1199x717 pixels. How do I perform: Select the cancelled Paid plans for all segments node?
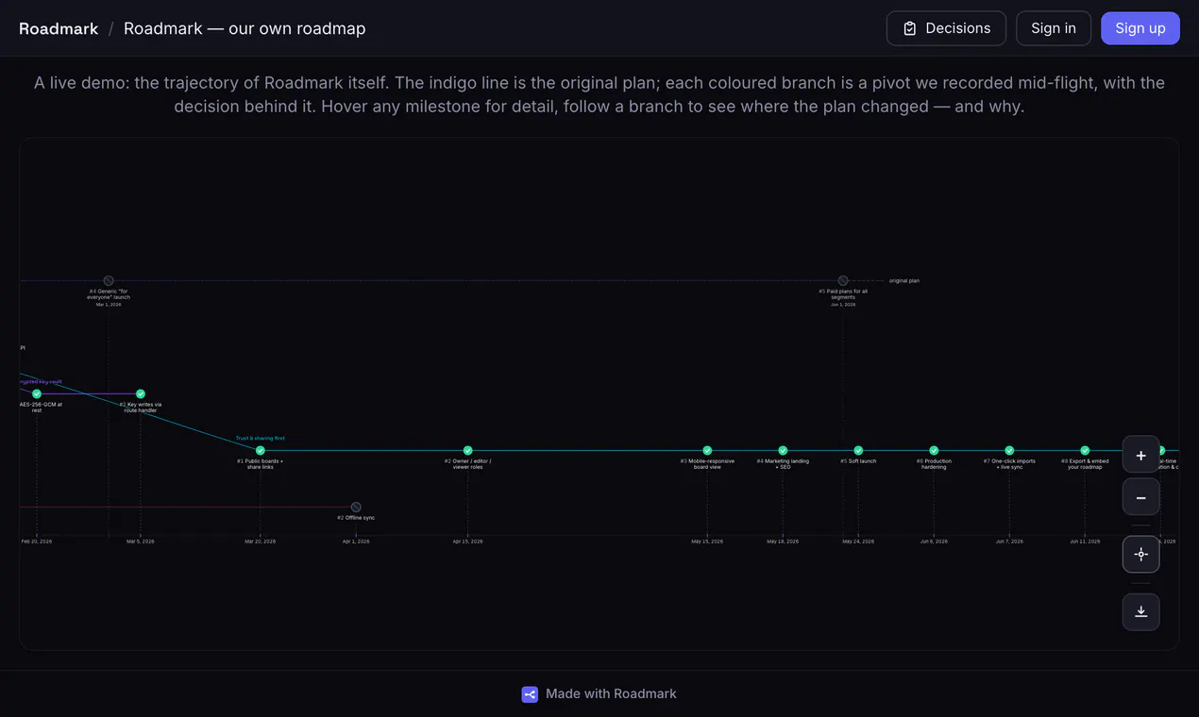[843, 281]
